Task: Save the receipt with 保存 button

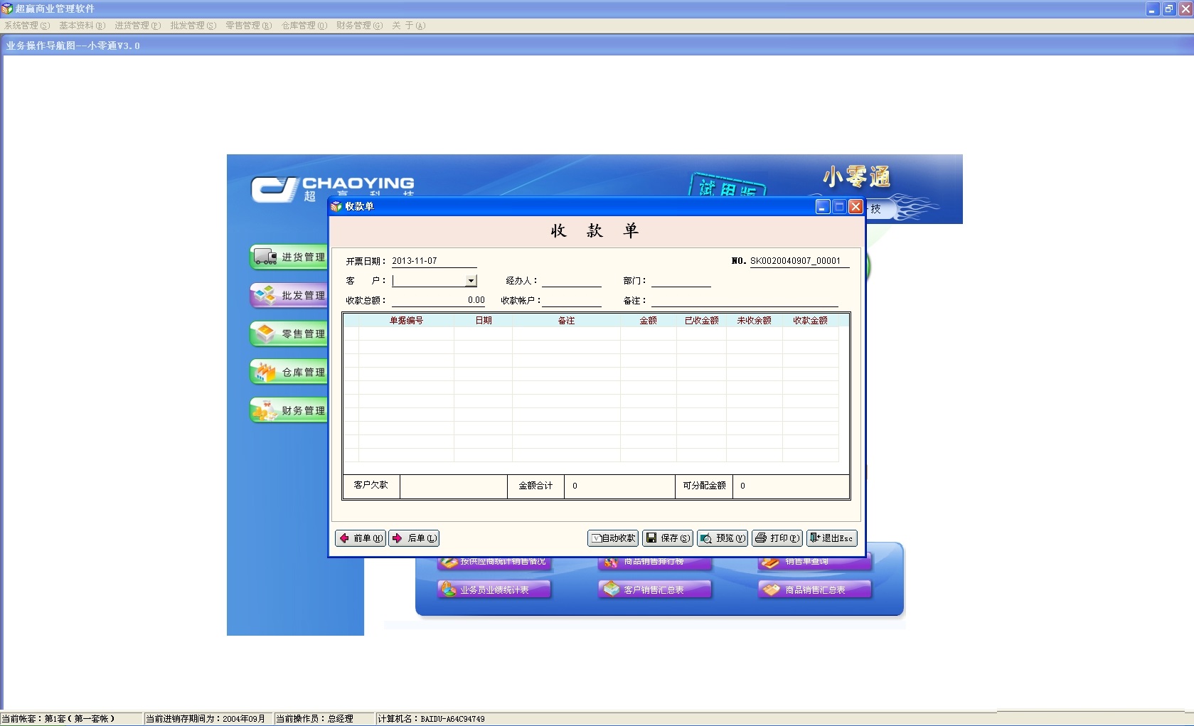Action: point(668,538)
